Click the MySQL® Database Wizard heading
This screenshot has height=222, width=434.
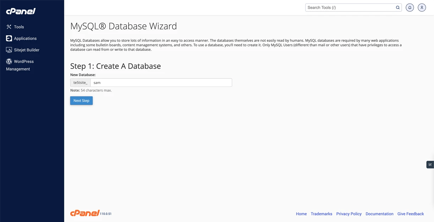click(123, 26)
